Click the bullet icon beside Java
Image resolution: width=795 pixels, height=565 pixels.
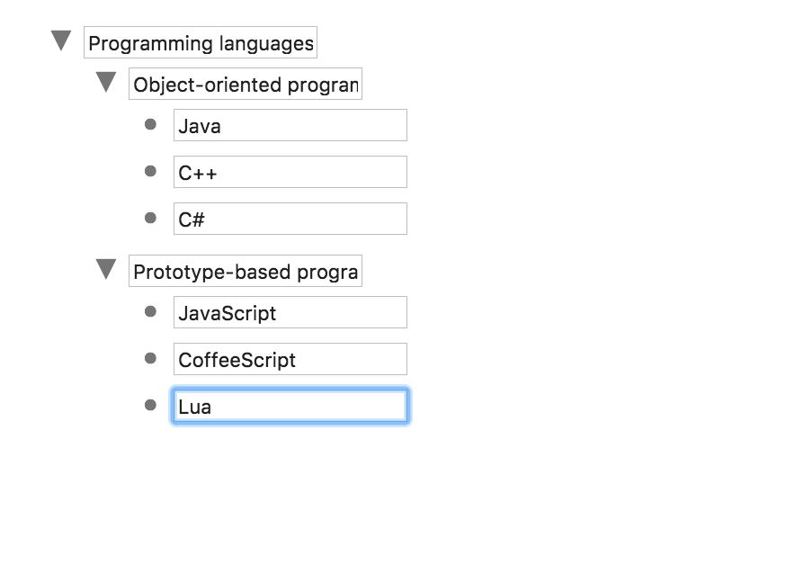point(149,124)
